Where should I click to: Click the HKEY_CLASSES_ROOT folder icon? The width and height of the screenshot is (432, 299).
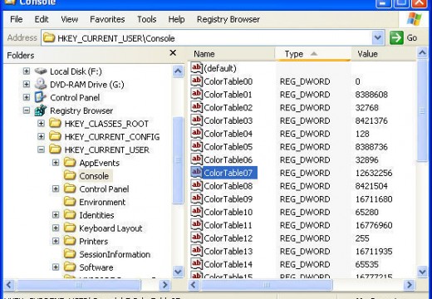pos(55,124)
